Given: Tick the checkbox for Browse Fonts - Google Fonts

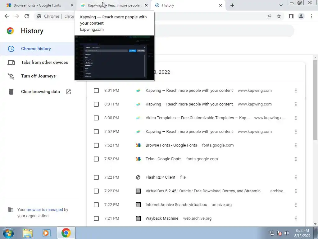Looking at the screenshot, I should [x=96, y=145].
